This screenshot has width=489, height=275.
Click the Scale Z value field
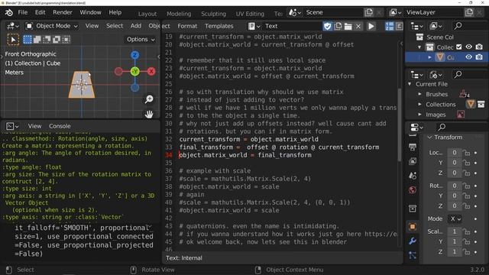click(x=455, y=251)
